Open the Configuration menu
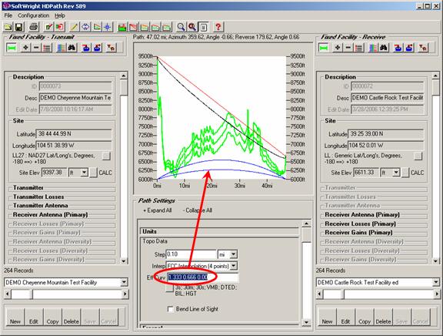 coord(33,15)
